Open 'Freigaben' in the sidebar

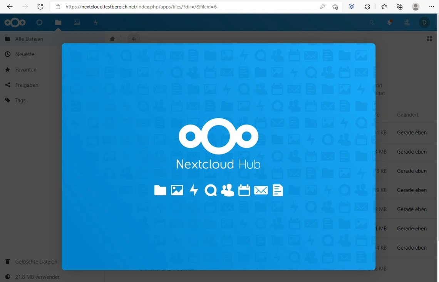pyautogui.click(x=27, y=85)
